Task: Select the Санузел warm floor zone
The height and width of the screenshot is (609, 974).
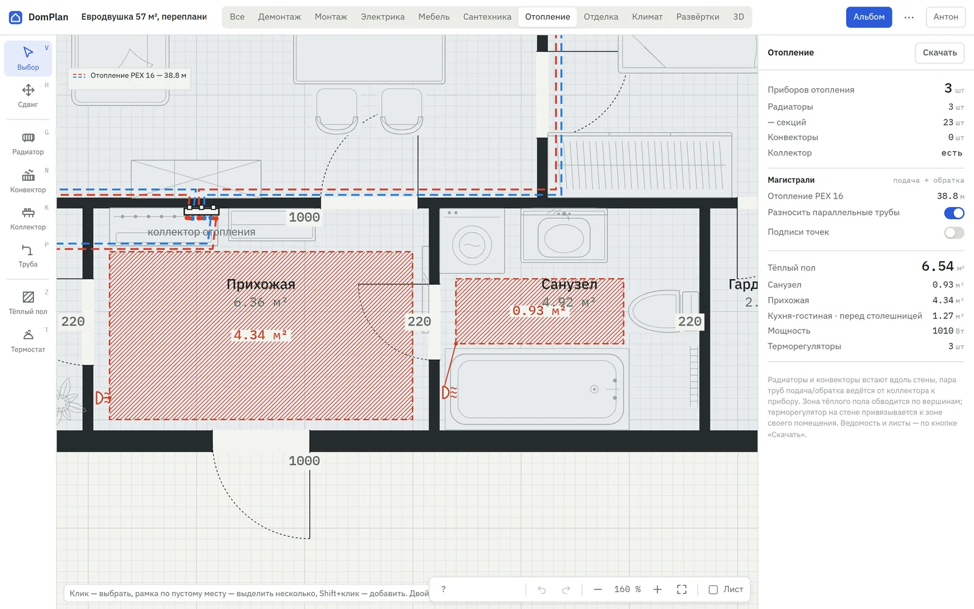Action: pyautogui.click(x=539, y=311)
